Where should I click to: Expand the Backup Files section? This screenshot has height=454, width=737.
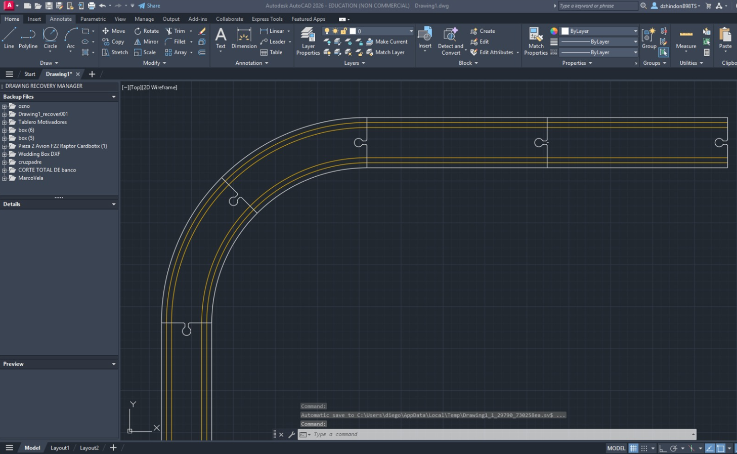pos(113,96)
